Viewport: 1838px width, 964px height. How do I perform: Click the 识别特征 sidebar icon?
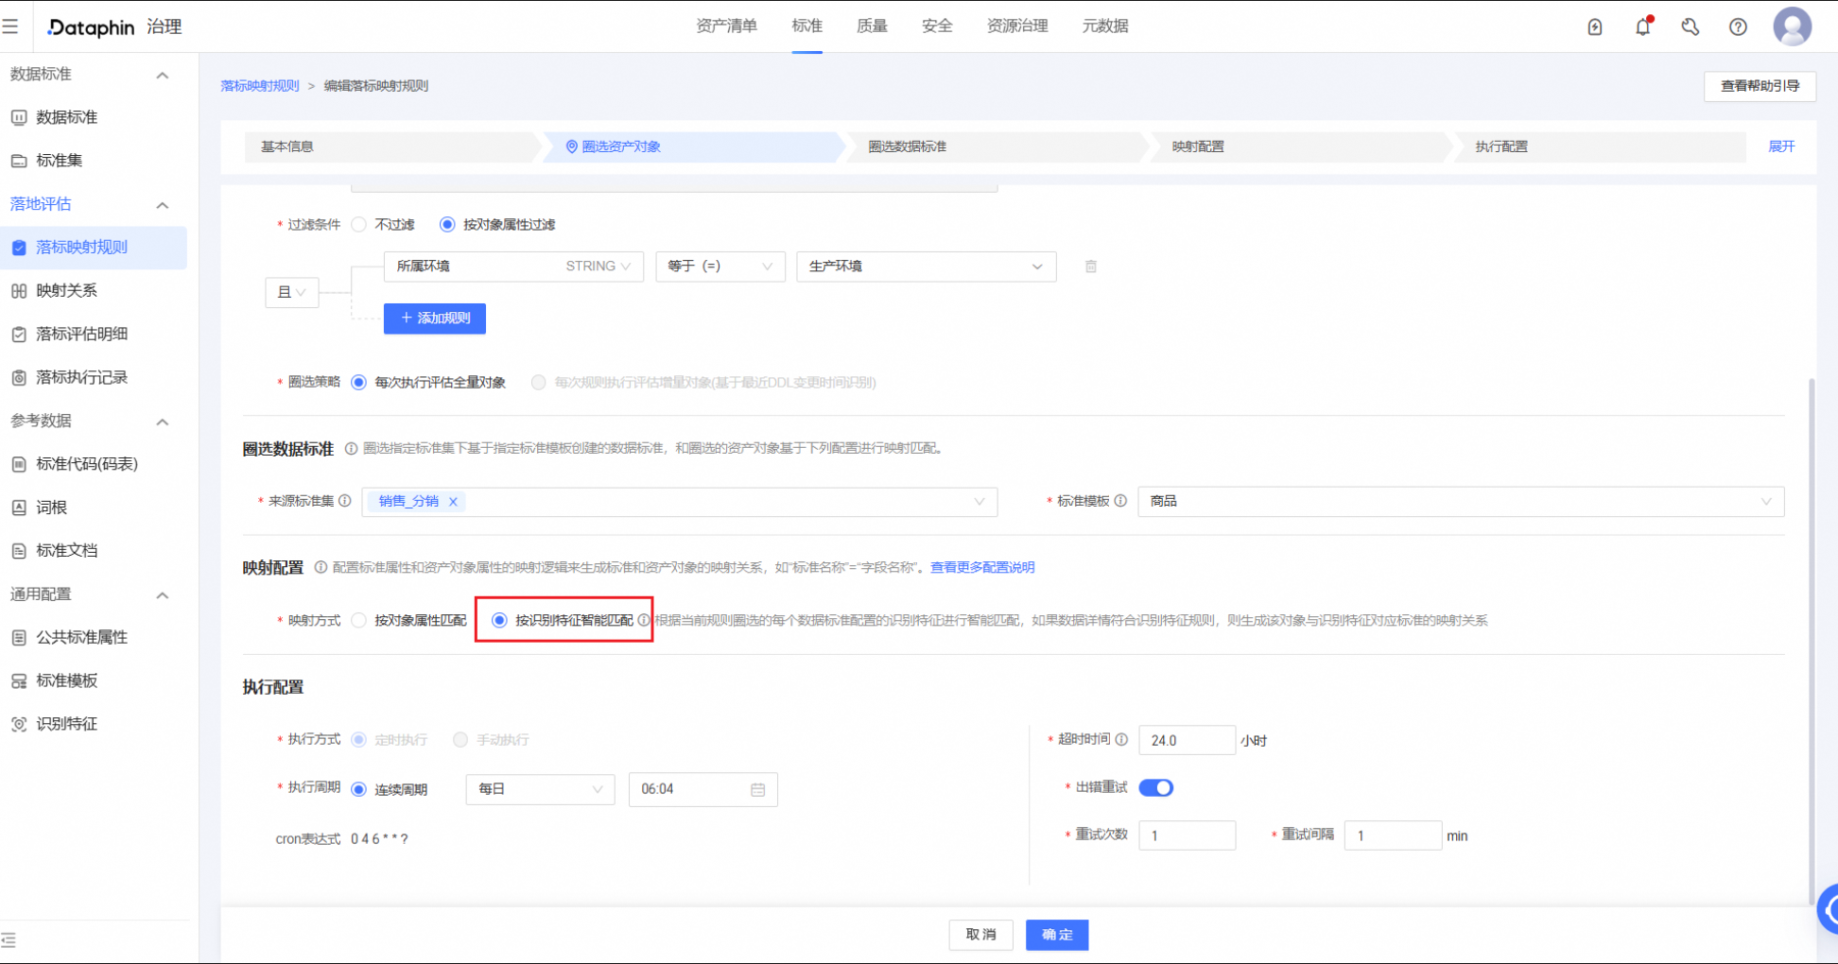point(19,725)
